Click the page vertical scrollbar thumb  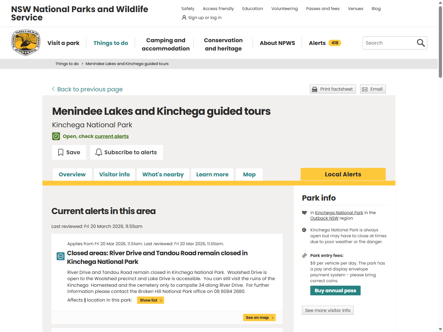[440, 41]
